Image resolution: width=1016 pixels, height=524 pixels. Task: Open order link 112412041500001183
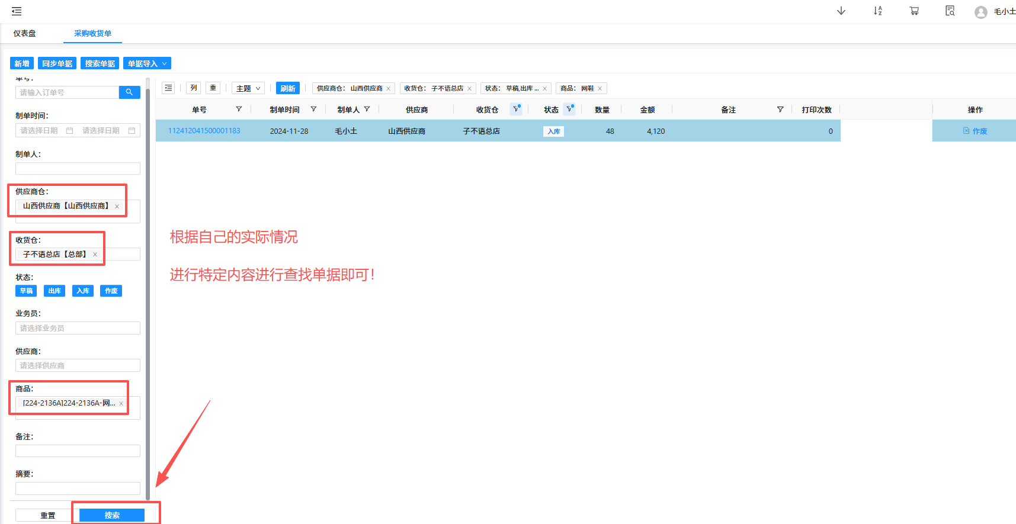click(204, 131)
